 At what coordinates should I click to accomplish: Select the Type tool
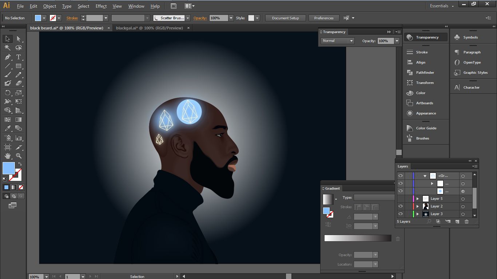tap(19, 57)
